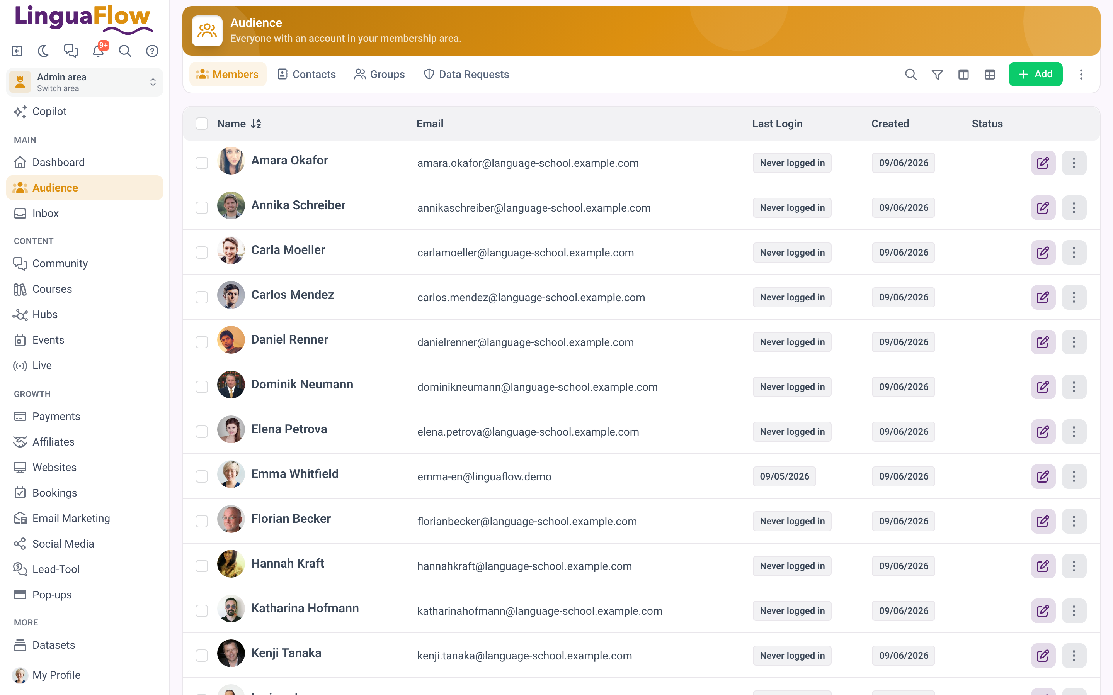Screen dimensions: 1113x695
Task: Edit Annika Schreiber's member record
Action: coord(1043,208)
